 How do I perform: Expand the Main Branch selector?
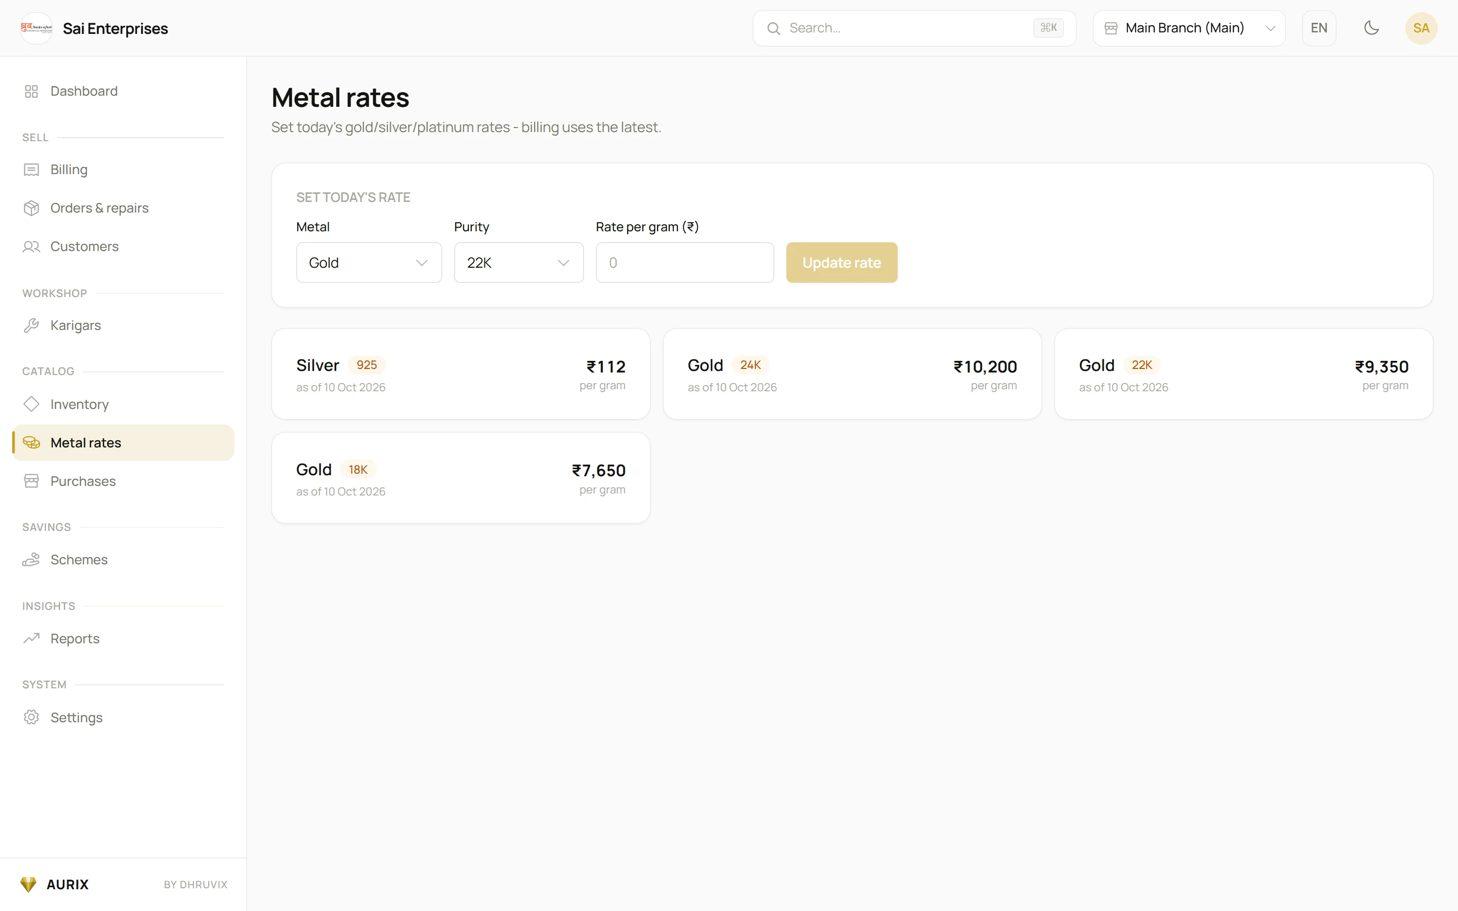(1189, 28)
